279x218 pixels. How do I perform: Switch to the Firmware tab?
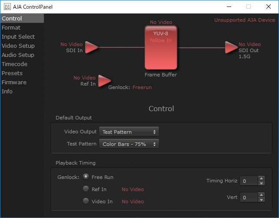click(x=22, y=83)
